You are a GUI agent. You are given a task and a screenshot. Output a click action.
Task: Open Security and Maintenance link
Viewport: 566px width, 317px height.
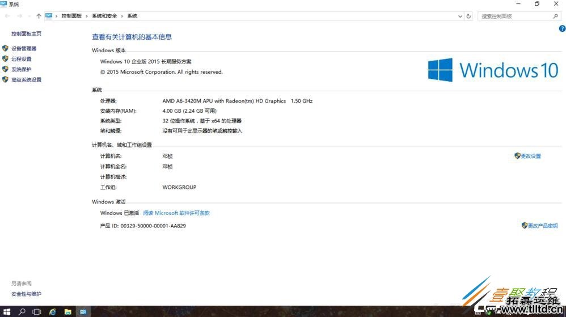26,294
